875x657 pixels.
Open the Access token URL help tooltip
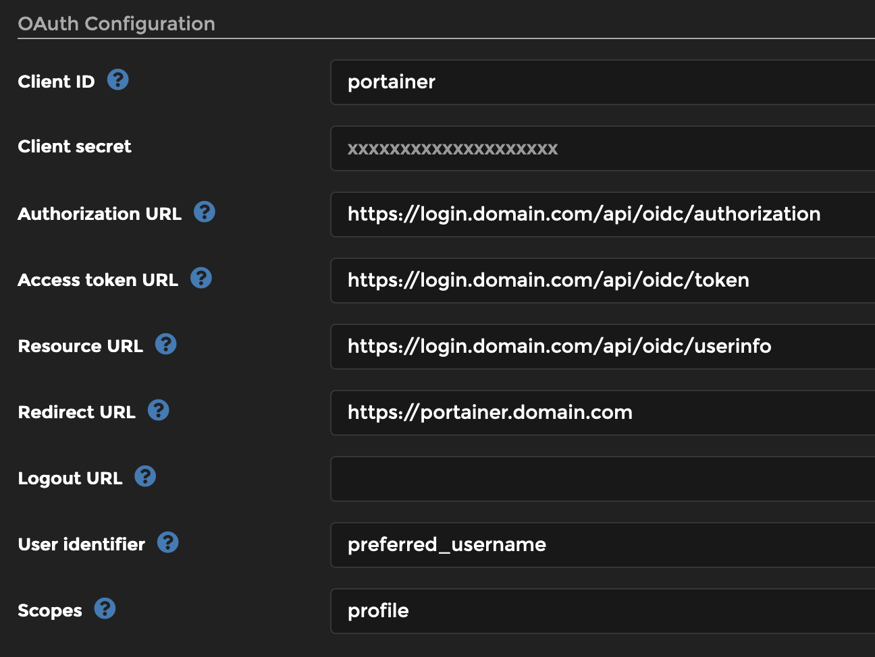click(x=201, y=278)
